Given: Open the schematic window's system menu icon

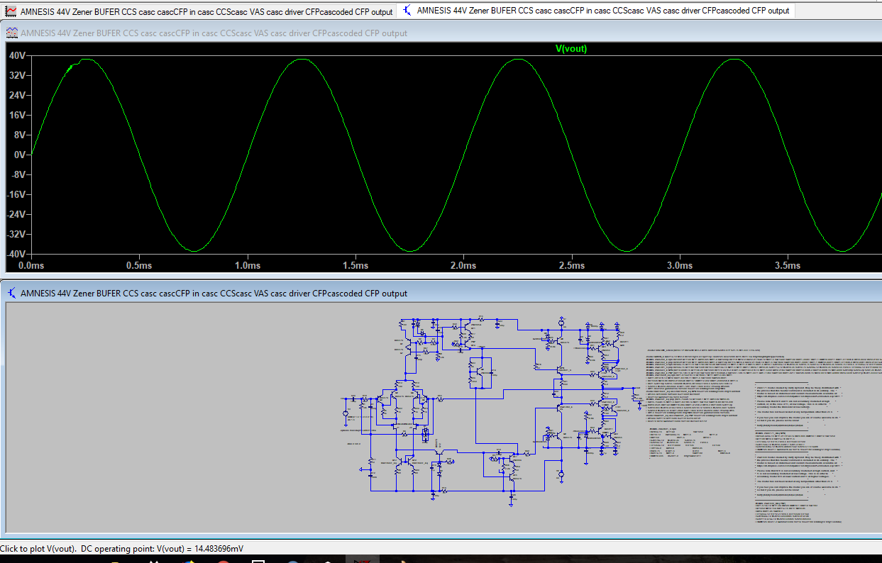Looking at the screenshot, I should pyautogui.click(x=12, y=293).
